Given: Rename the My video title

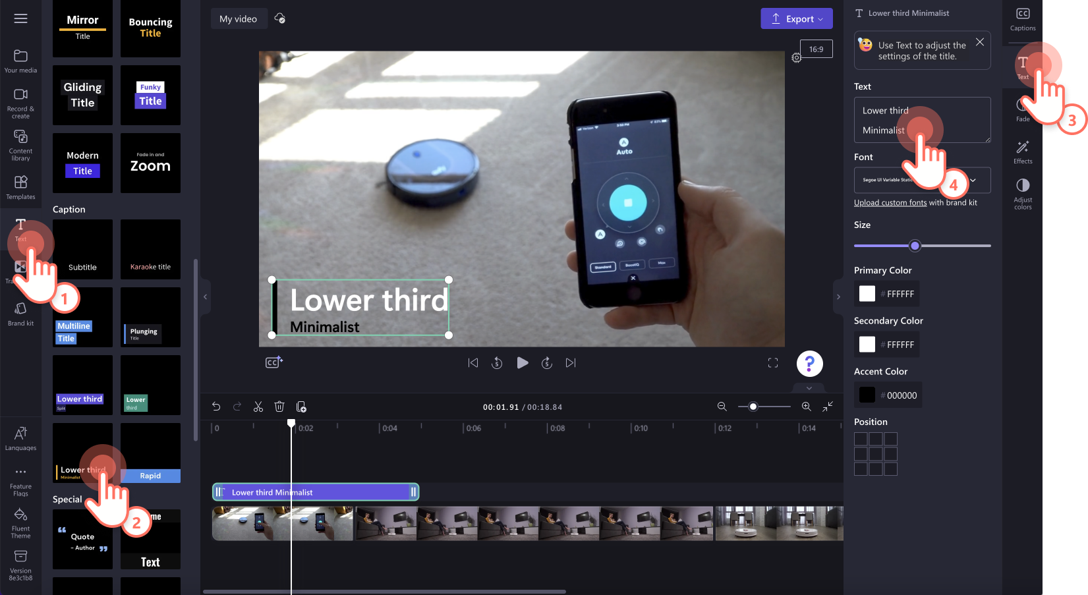Looking at the screenshot, I should point(239,18).
